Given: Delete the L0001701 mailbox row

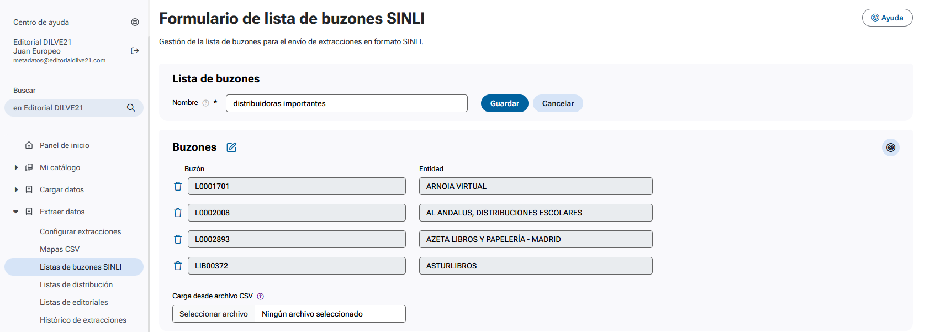Looking at the screenshot, I should (x=178, y=186).
